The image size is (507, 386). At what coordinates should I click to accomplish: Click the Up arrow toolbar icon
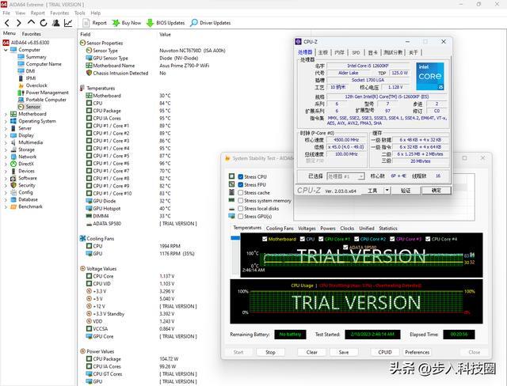[31, 23]
